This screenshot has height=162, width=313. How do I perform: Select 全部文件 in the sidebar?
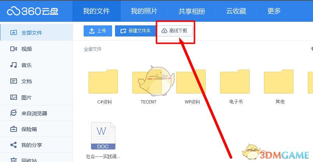36,32
